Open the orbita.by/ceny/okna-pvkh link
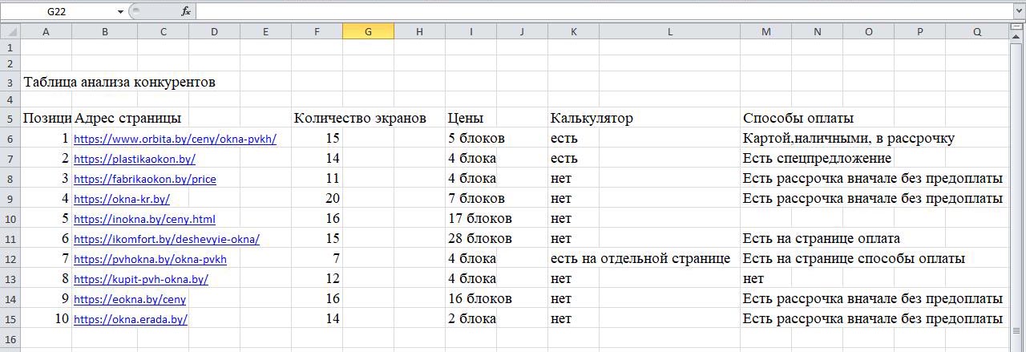 (175, 139)
